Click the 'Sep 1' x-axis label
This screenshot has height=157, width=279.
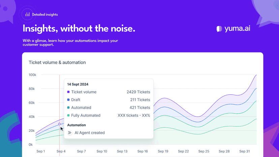[40, 151]
